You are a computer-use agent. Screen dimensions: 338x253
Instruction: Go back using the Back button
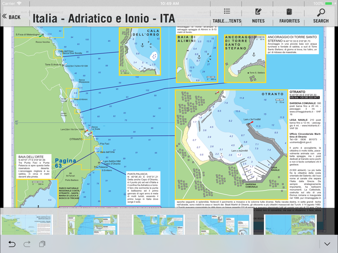[x=11, y=17]
